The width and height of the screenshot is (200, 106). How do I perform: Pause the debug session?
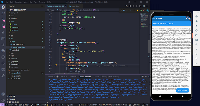point(124,11)
